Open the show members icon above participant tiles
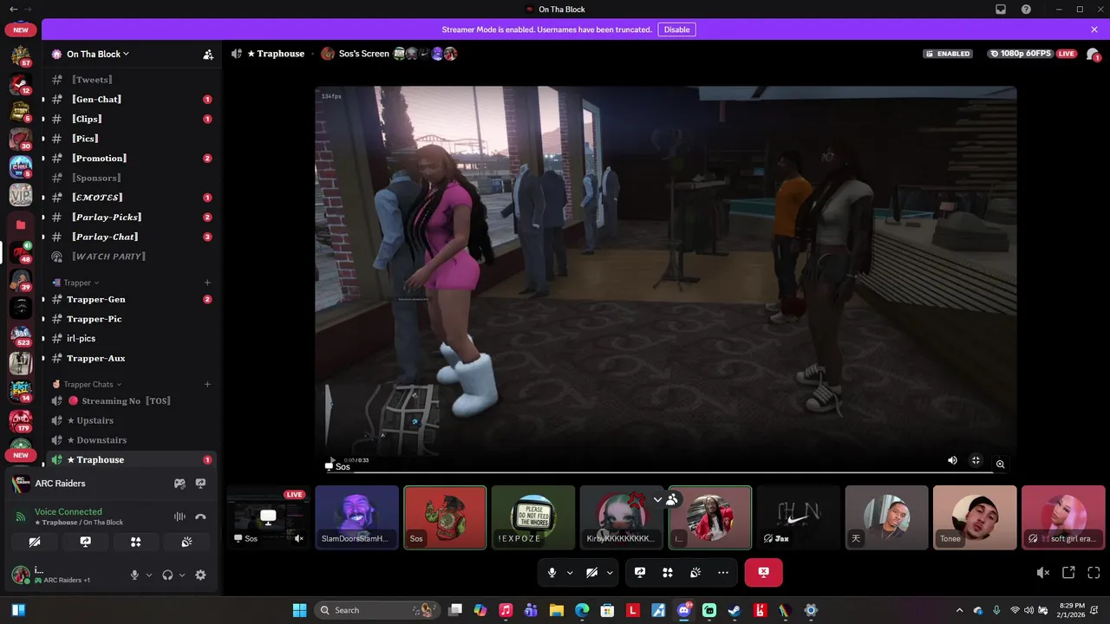 tap(672, 500)
